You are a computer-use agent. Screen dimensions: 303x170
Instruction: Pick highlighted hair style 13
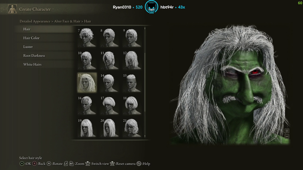tap(87, 83)
